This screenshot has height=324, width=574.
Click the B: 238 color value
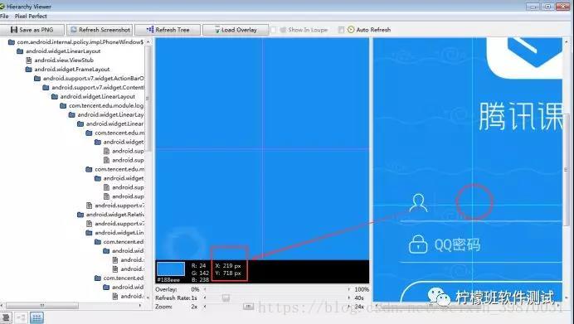click(200, 280)
